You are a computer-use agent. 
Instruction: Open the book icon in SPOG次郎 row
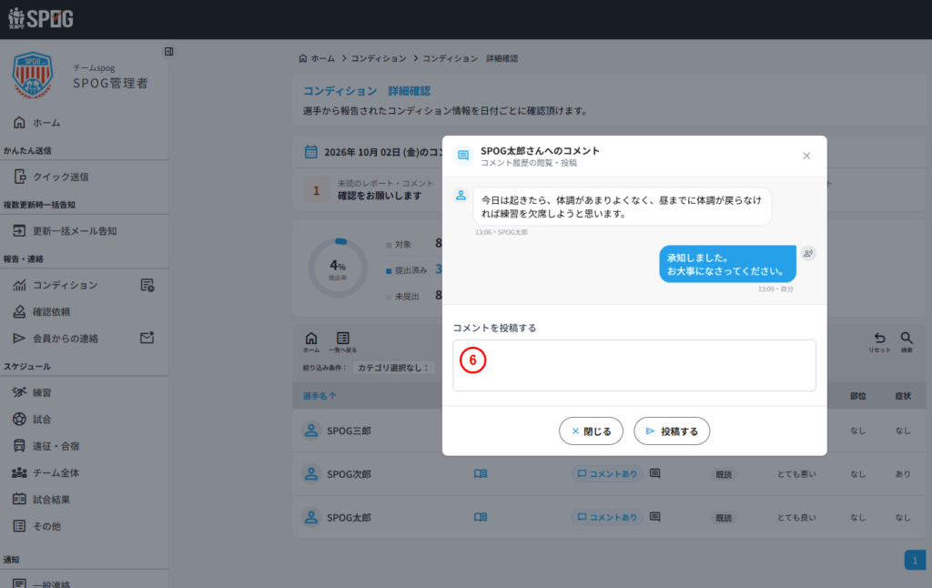coord(481,474)
